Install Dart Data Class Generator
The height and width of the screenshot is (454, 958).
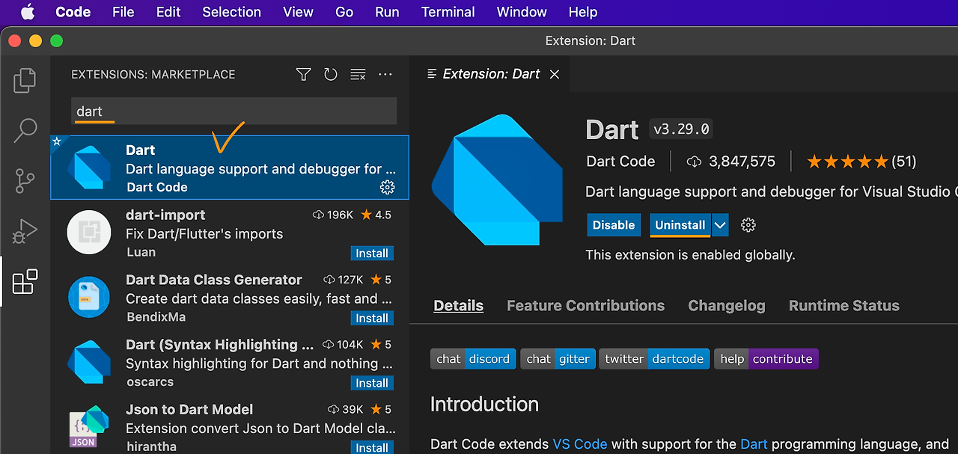(372, 319)
